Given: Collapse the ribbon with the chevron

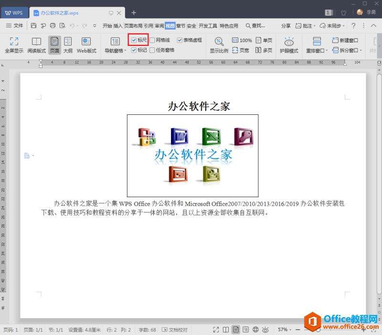Looking at the screenshot, I should click(x=373, y=25).
